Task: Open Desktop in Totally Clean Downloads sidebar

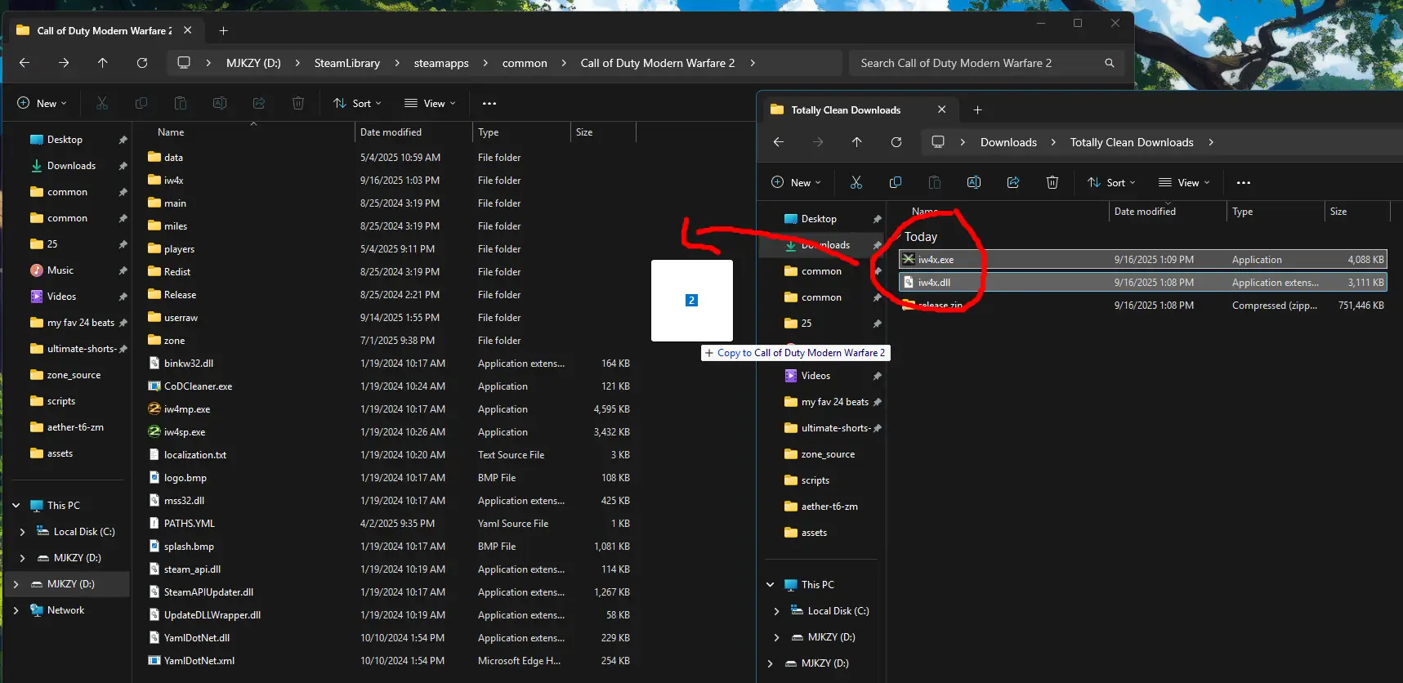Action: (819, 219)
